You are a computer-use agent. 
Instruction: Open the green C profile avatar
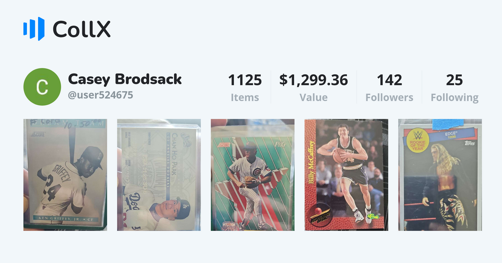click(42, 87)
